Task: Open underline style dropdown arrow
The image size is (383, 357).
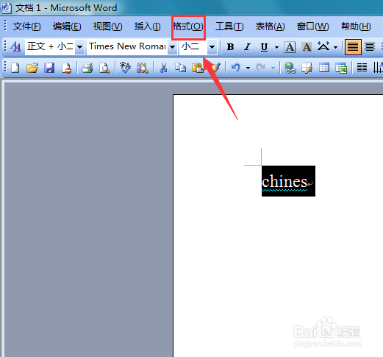Action: (276, 47)
